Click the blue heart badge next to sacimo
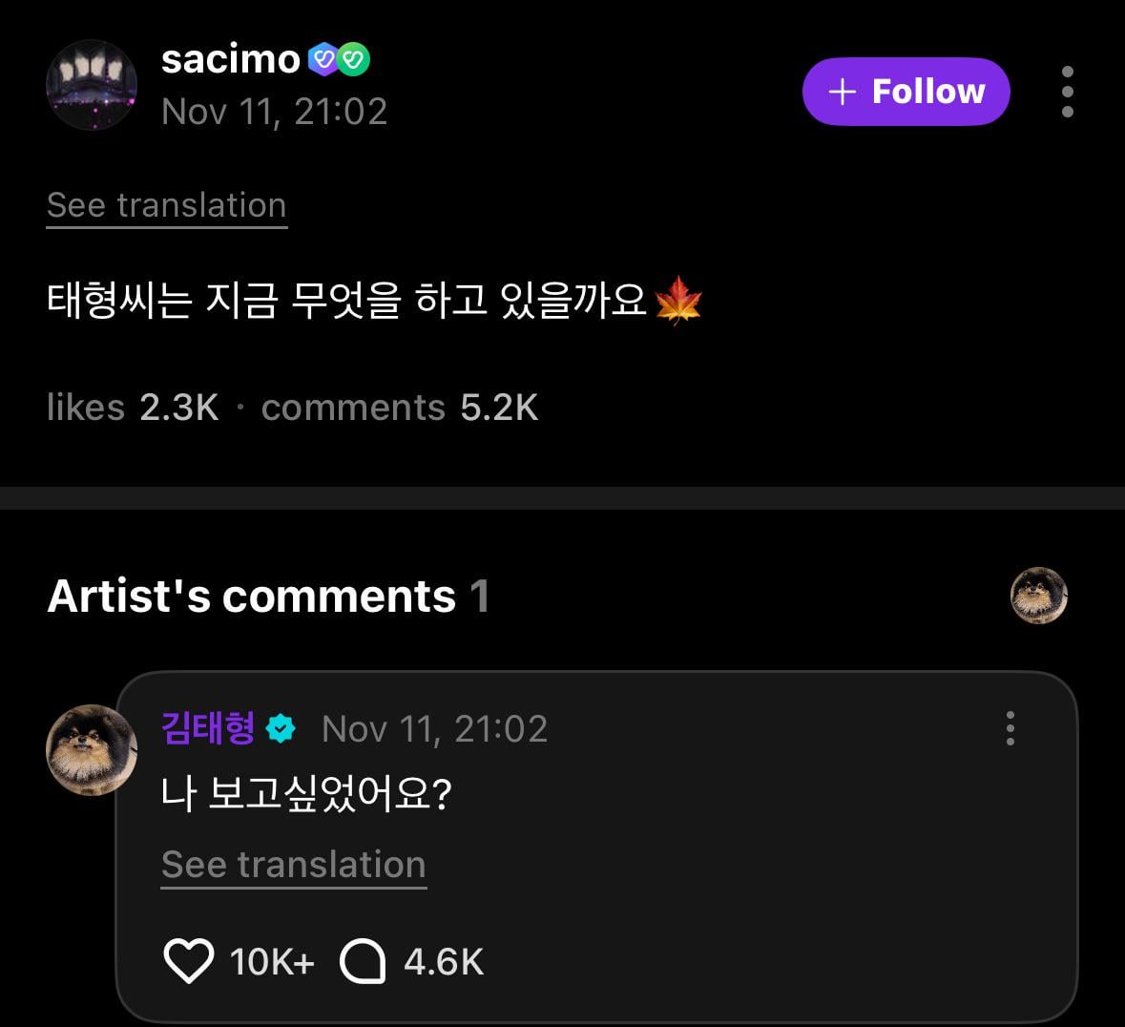The width and height of the screenshot is (1125, 1027). click(323, 60)
